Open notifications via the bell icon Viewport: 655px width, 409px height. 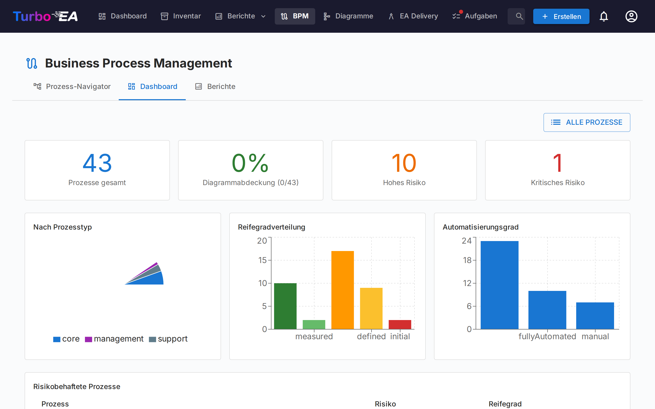click(604, 16)
